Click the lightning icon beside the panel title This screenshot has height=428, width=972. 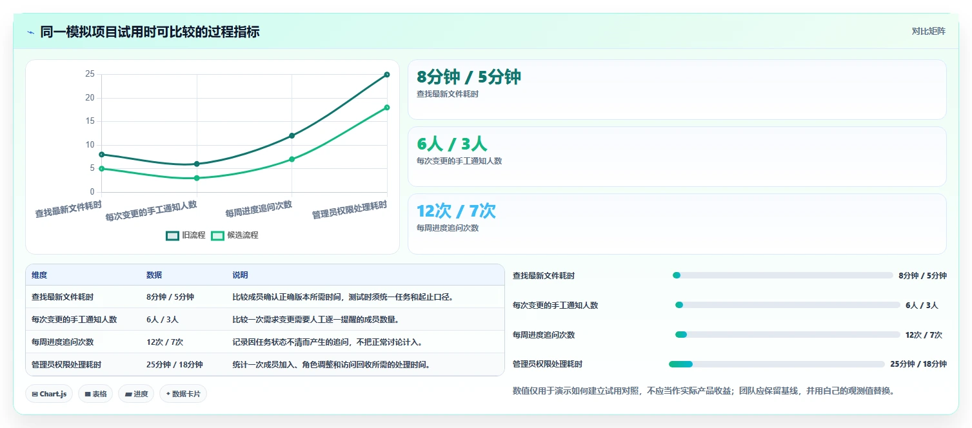pos(30,32)
